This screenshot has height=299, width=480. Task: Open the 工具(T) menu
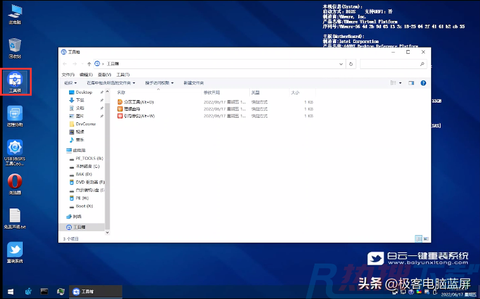click(x=123, y=75)
